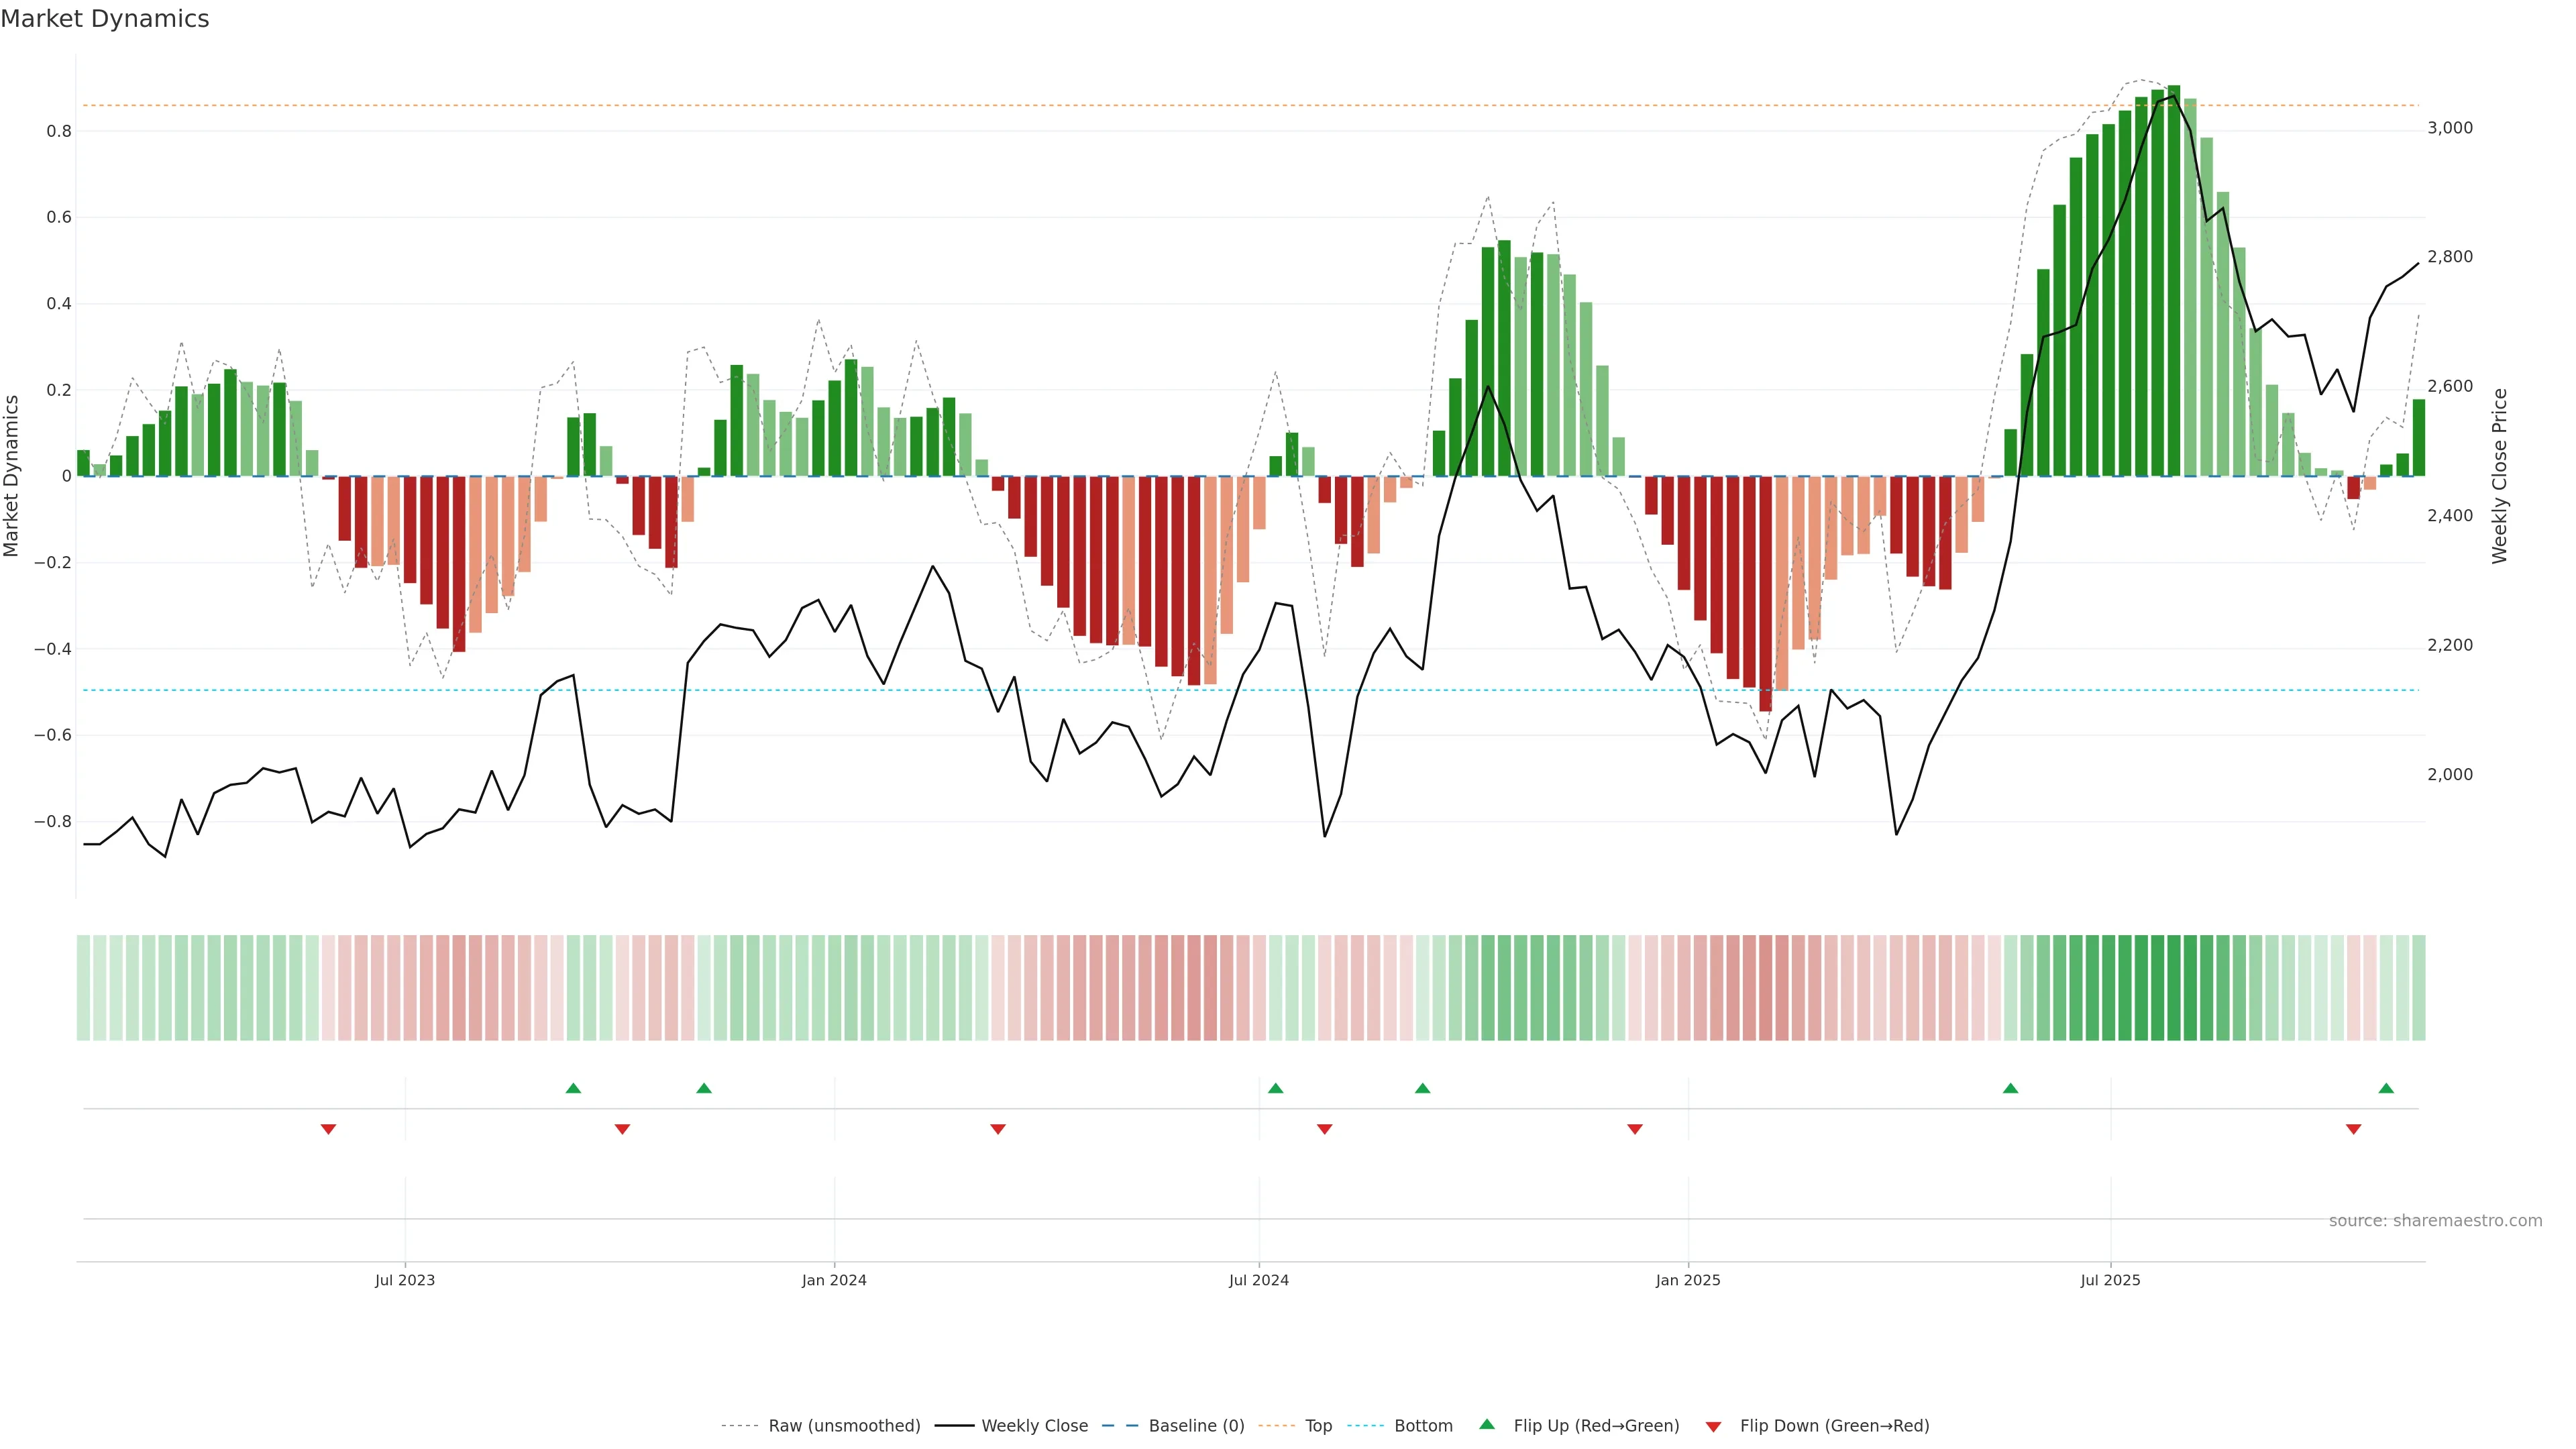Click the Jul 2025 x-axis label
This screenshot has width=2576, height=1449.
(2110, 1280)
